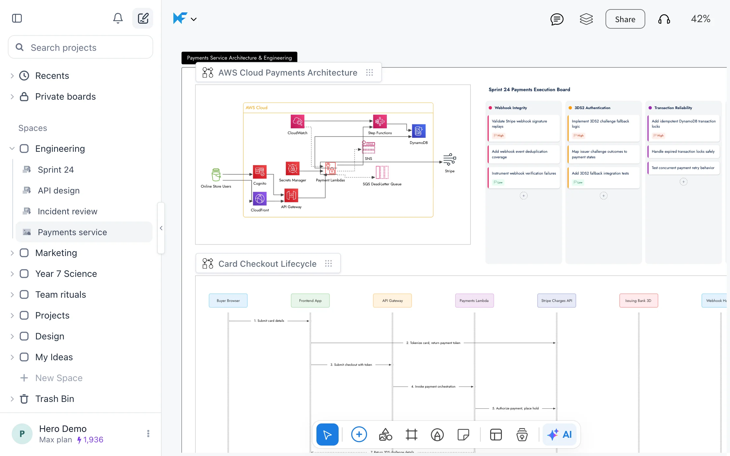Image resolution: width=730 pixels, height=456 pixels.
Task: Open the Hero Demo account menu dots
Action: (x=148, y=434)
